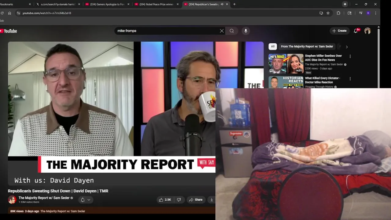Open the side panel icon in the browser toolbar
The height and width of the screenshot is (220, 391).
(x=349, y=13)
